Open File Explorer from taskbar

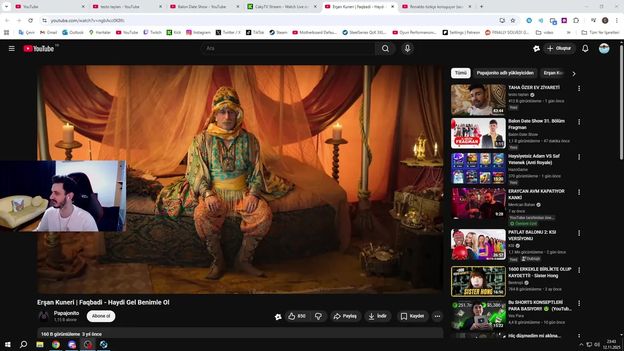click(40, 345)
